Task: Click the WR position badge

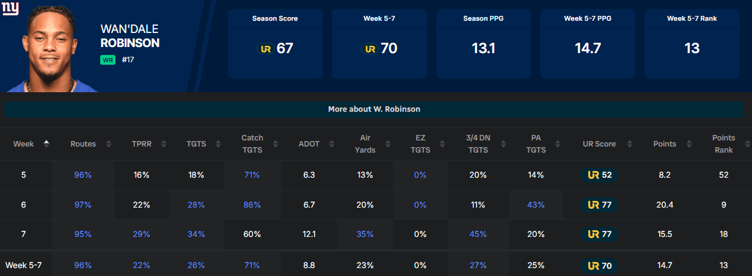Action: [x=108, y=60]
